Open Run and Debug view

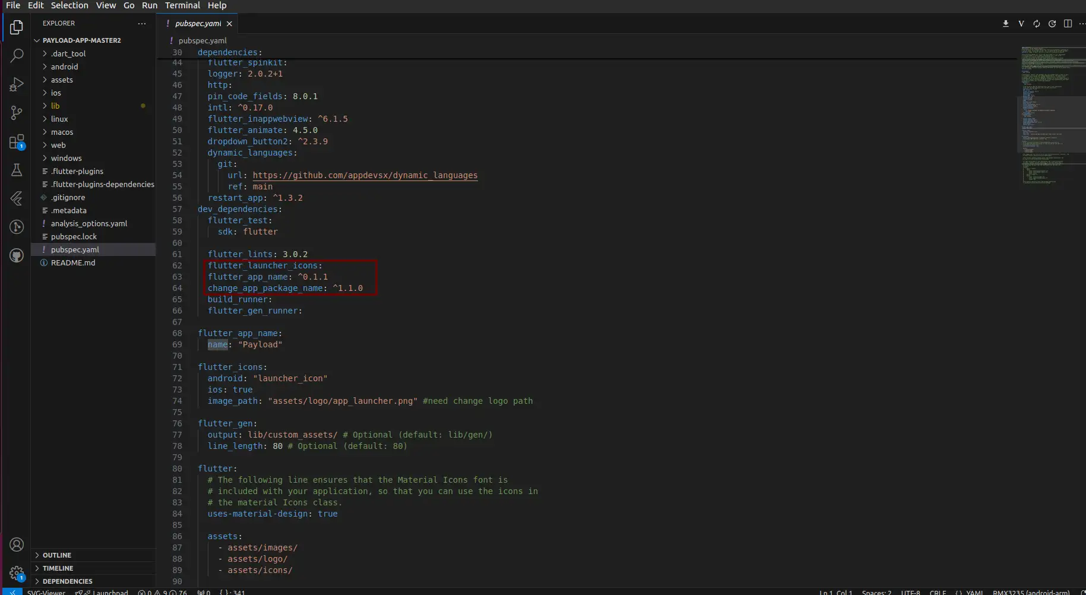pos(17,84)
